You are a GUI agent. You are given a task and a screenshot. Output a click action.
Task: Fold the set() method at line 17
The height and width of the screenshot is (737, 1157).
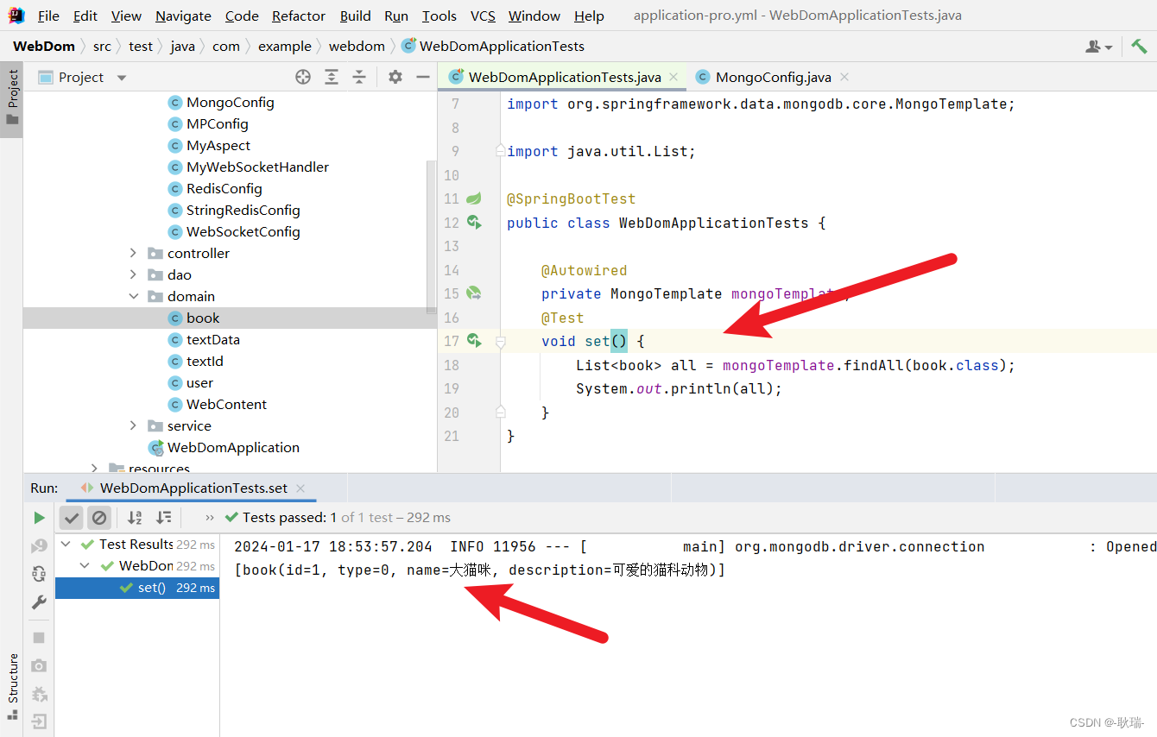[500, 342]
